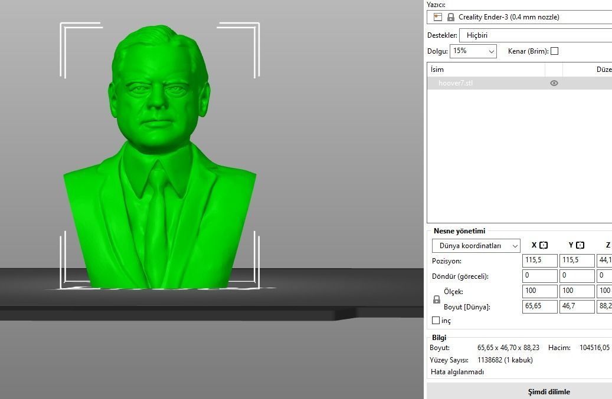Click the Ölçek Z scale field
The image size is (612, 399).
(604, 291)
